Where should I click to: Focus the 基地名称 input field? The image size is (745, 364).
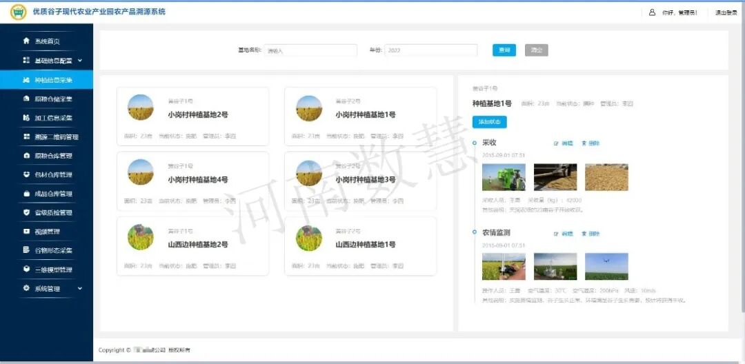[x=310, y=50]
